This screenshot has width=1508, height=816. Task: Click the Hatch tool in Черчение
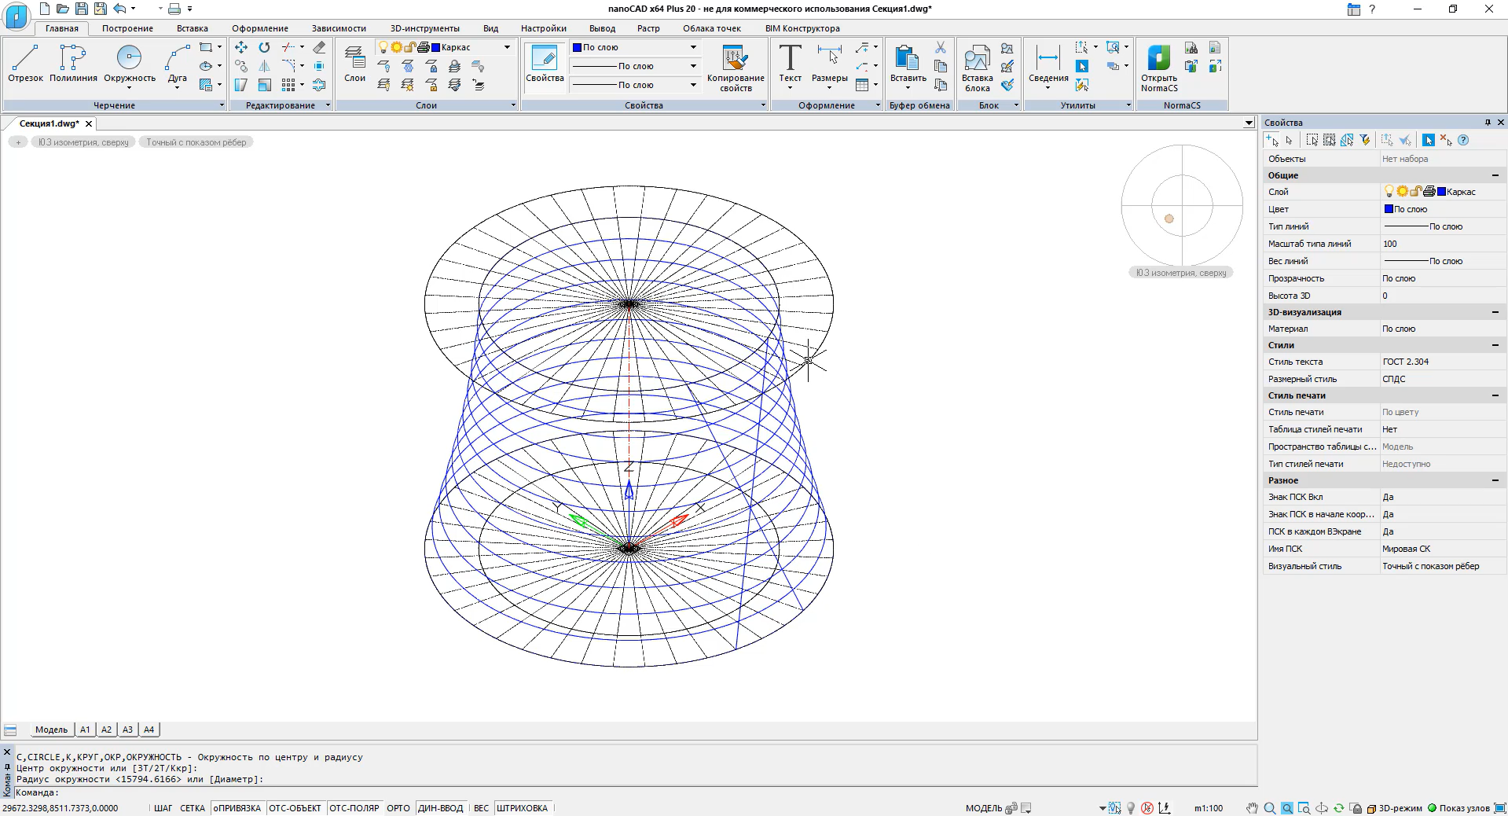[206, 84]
